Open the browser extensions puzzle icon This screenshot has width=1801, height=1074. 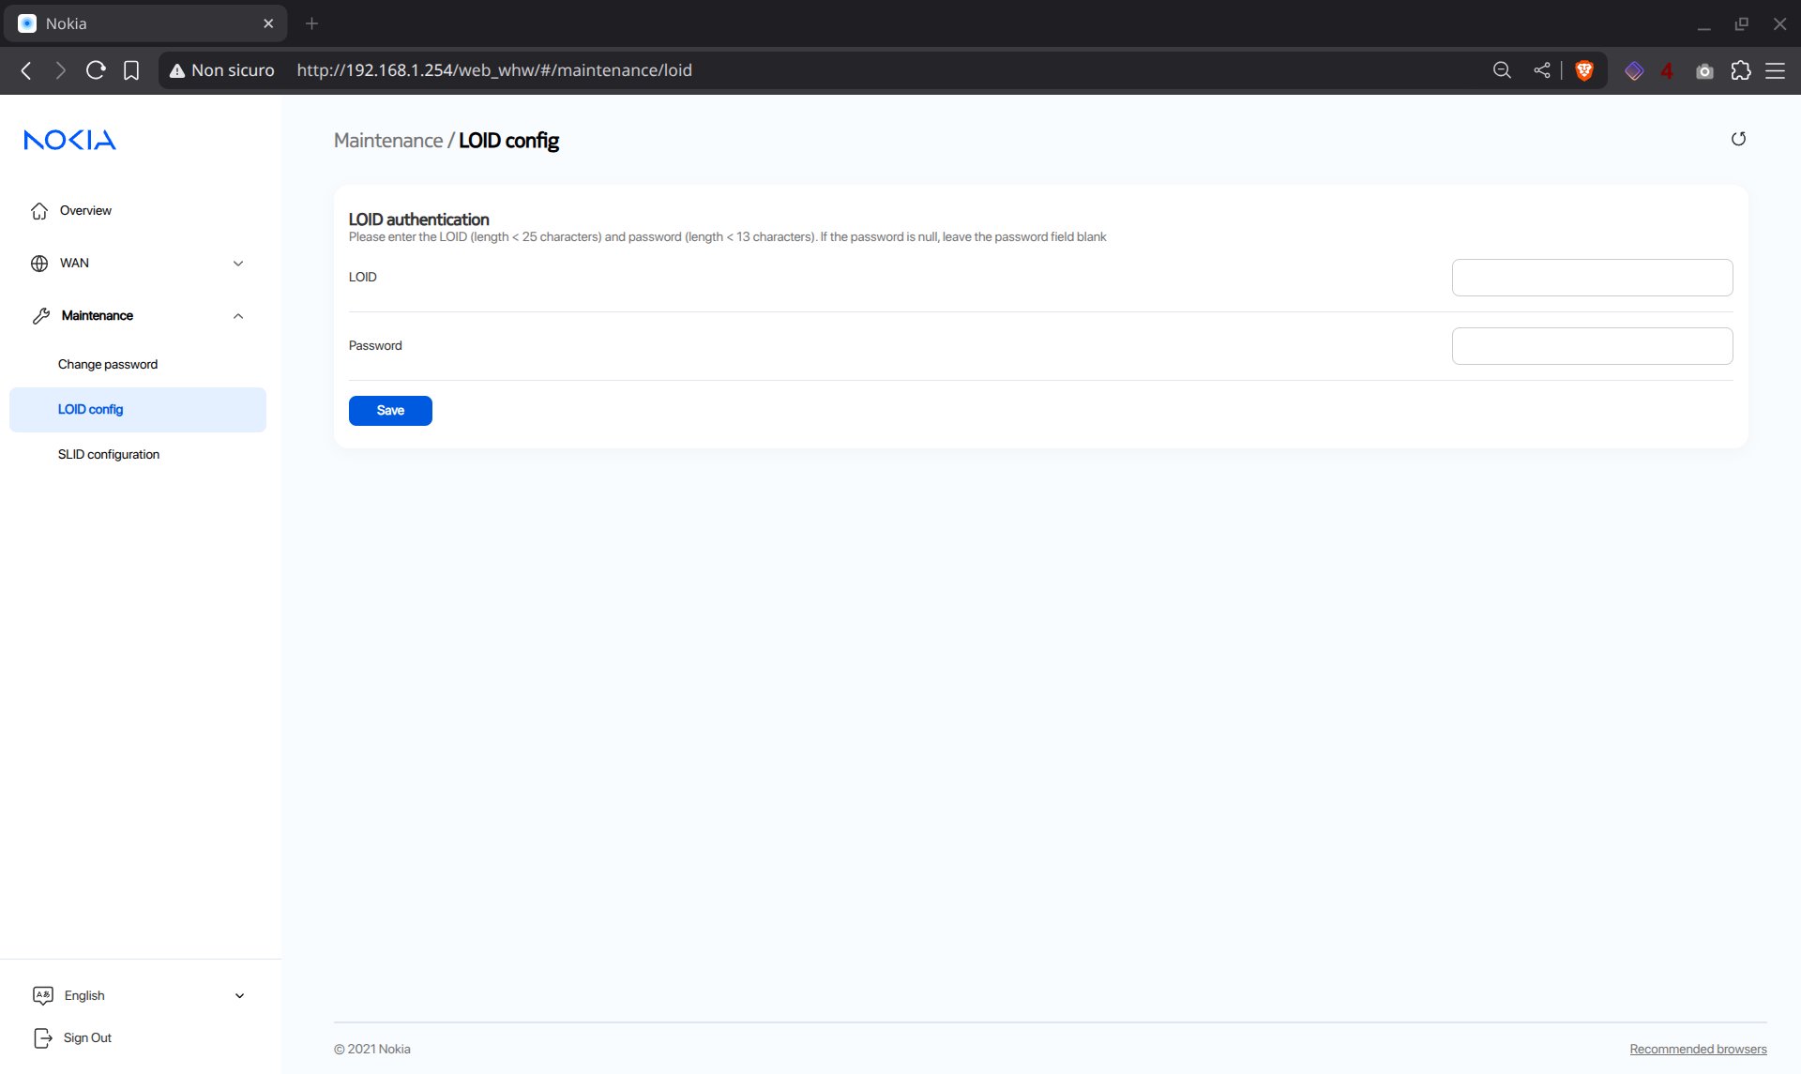pyautogui.click(x=1741, y=70)
